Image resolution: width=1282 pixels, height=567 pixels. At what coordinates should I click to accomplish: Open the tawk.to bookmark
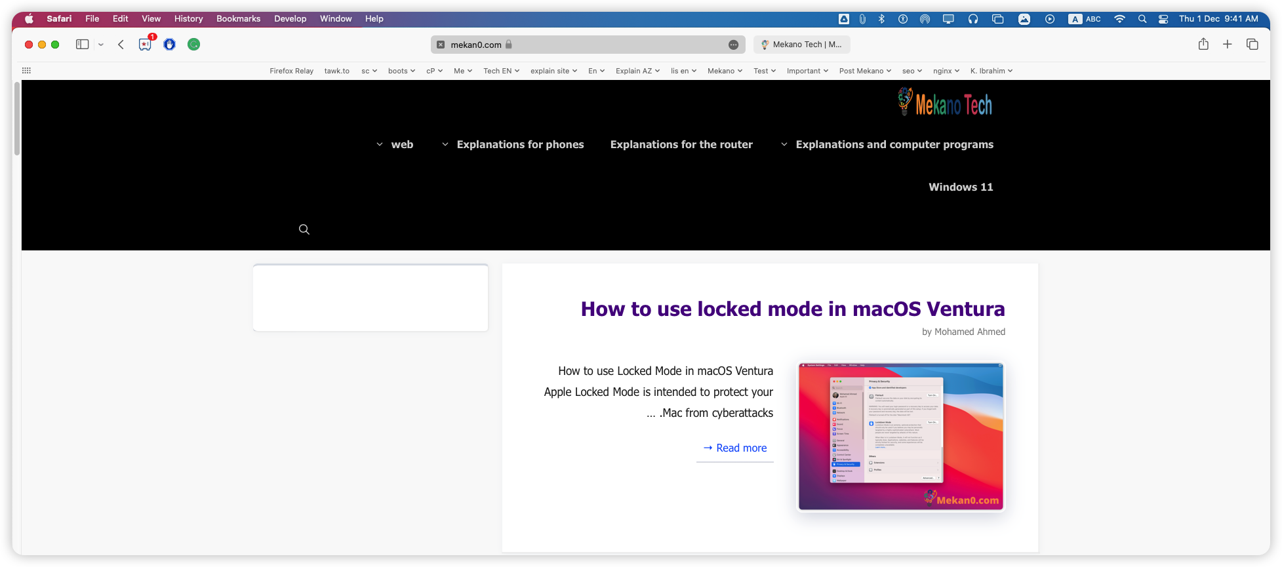click(336, 71)
